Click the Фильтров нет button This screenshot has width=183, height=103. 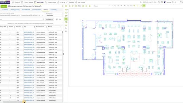point(49,19)
